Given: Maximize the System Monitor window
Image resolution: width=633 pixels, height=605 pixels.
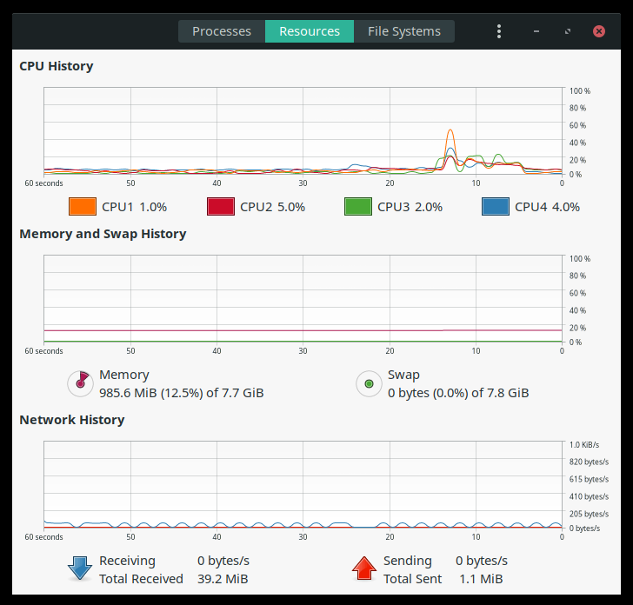Looking at the screenshot, I should pyautogui.click(x=568, y=31).
